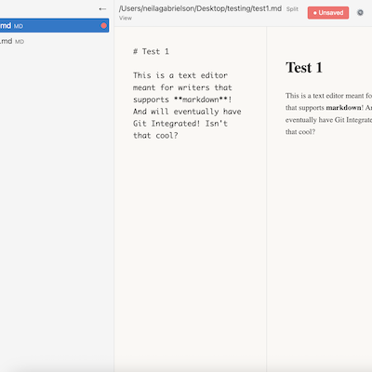
Task: Click 'that cool?' text in preview pane
Action: pyautogui.click(x=300, y=132)
